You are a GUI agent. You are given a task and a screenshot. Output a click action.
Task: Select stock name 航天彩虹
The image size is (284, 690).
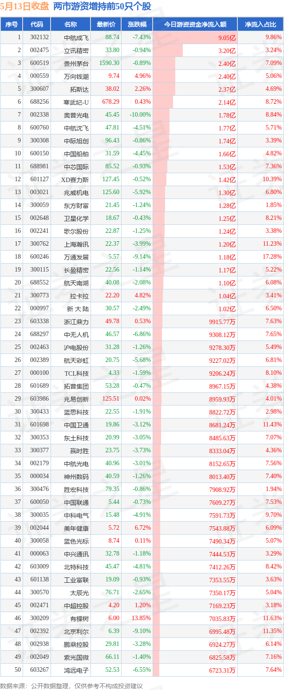coord(76,361)
